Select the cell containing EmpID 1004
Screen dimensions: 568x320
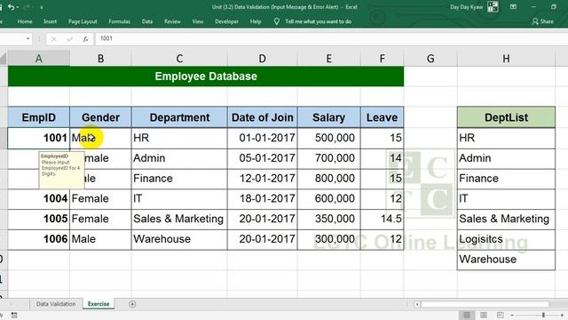click(x=39, y=198)
